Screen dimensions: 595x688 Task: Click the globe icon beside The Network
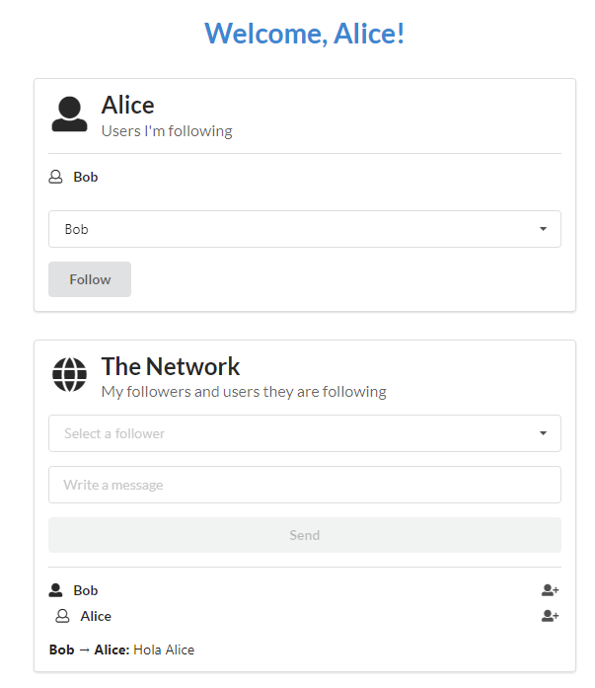pyautogui.click(x=69, y=375)
